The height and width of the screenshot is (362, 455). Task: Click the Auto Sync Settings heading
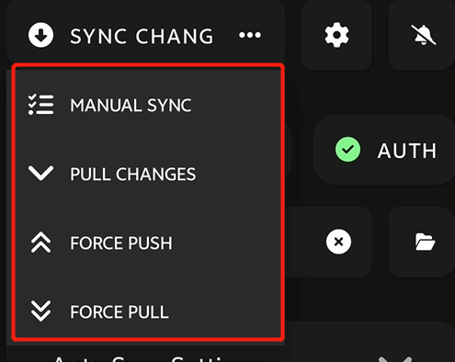pyautogui.click(x=156, y=358)
